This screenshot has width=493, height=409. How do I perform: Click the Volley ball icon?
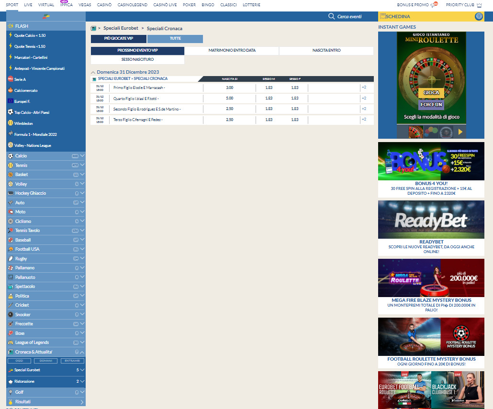click(x=11, y=184)
